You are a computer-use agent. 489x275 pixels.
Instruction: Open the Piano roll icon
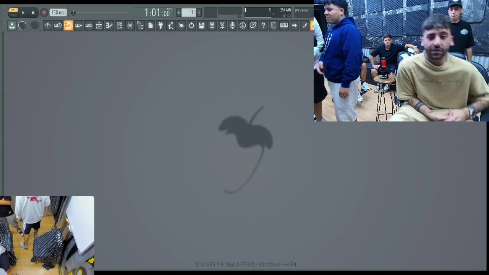coord(109,25)
